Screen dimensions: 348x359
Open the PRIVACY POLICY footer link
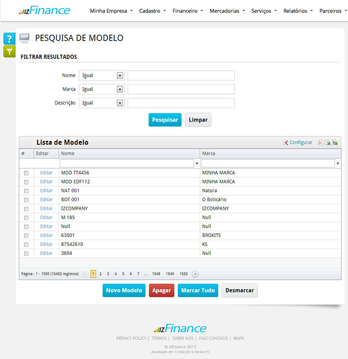[131, 338]
